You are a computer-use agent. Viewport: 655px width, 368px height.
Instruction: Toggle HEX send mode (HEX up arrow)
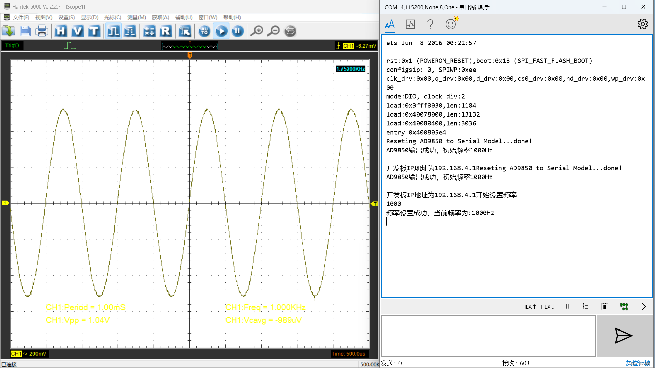[x=529, y=307]
